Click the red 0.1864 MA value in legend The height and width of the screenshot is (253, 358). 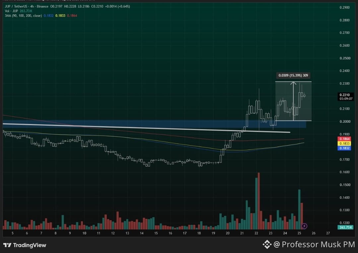[72, 16]
